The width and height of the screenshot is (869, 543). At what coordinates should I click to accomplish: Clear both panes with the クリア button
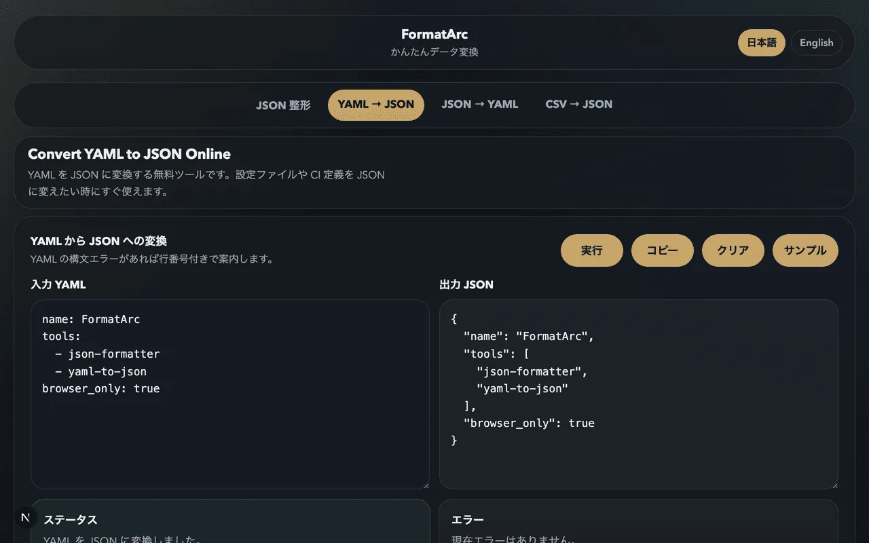point(733,250)
